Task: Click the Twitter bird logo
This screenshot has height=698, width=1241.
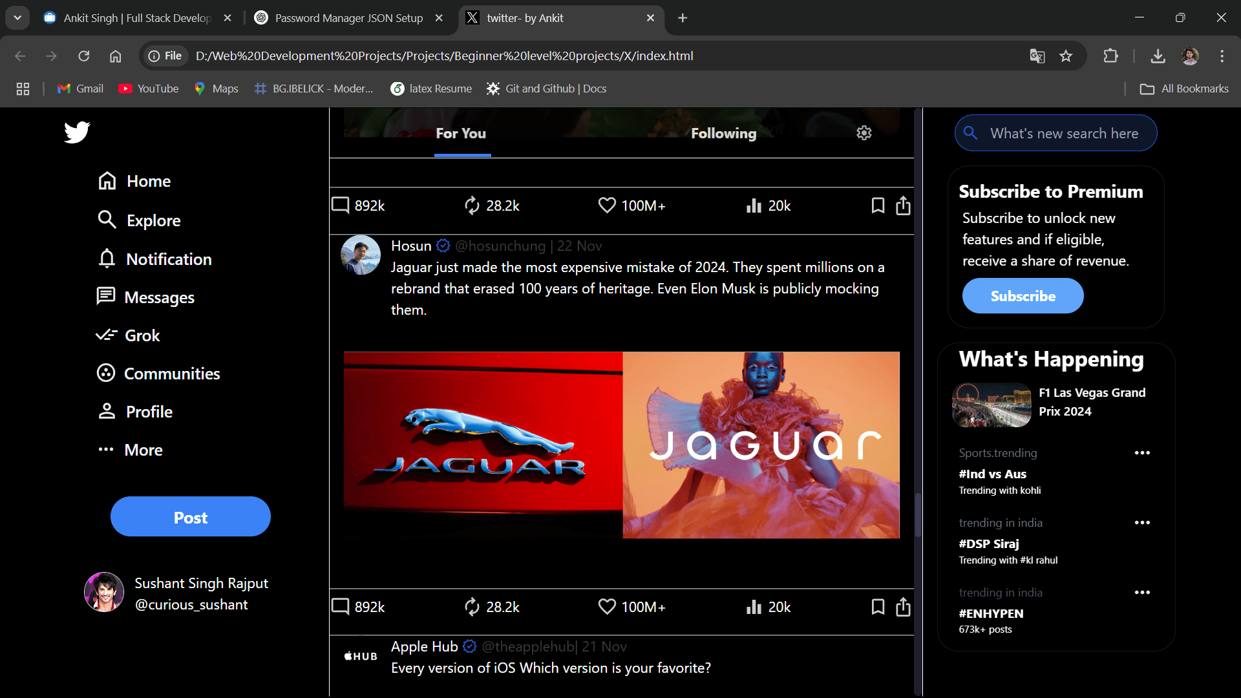Action: tap(77, 132)
